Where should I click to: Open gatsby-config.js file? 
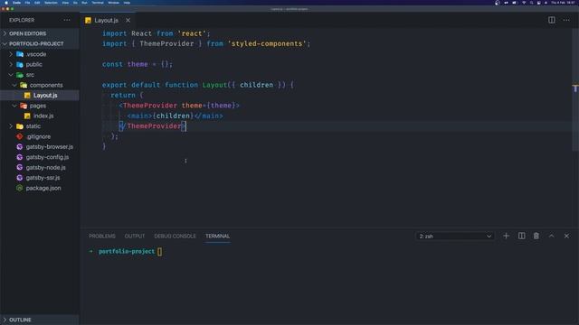[47, 157]
